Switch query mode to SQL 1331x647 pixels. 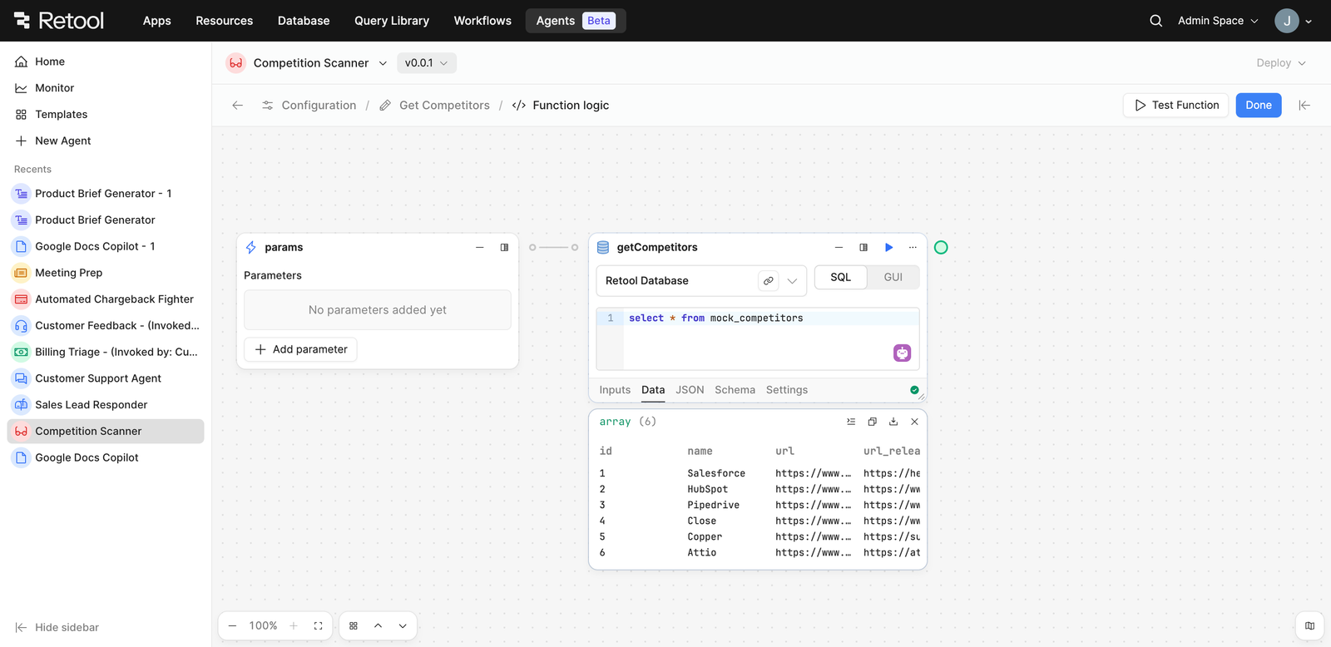tap(841, 278)
